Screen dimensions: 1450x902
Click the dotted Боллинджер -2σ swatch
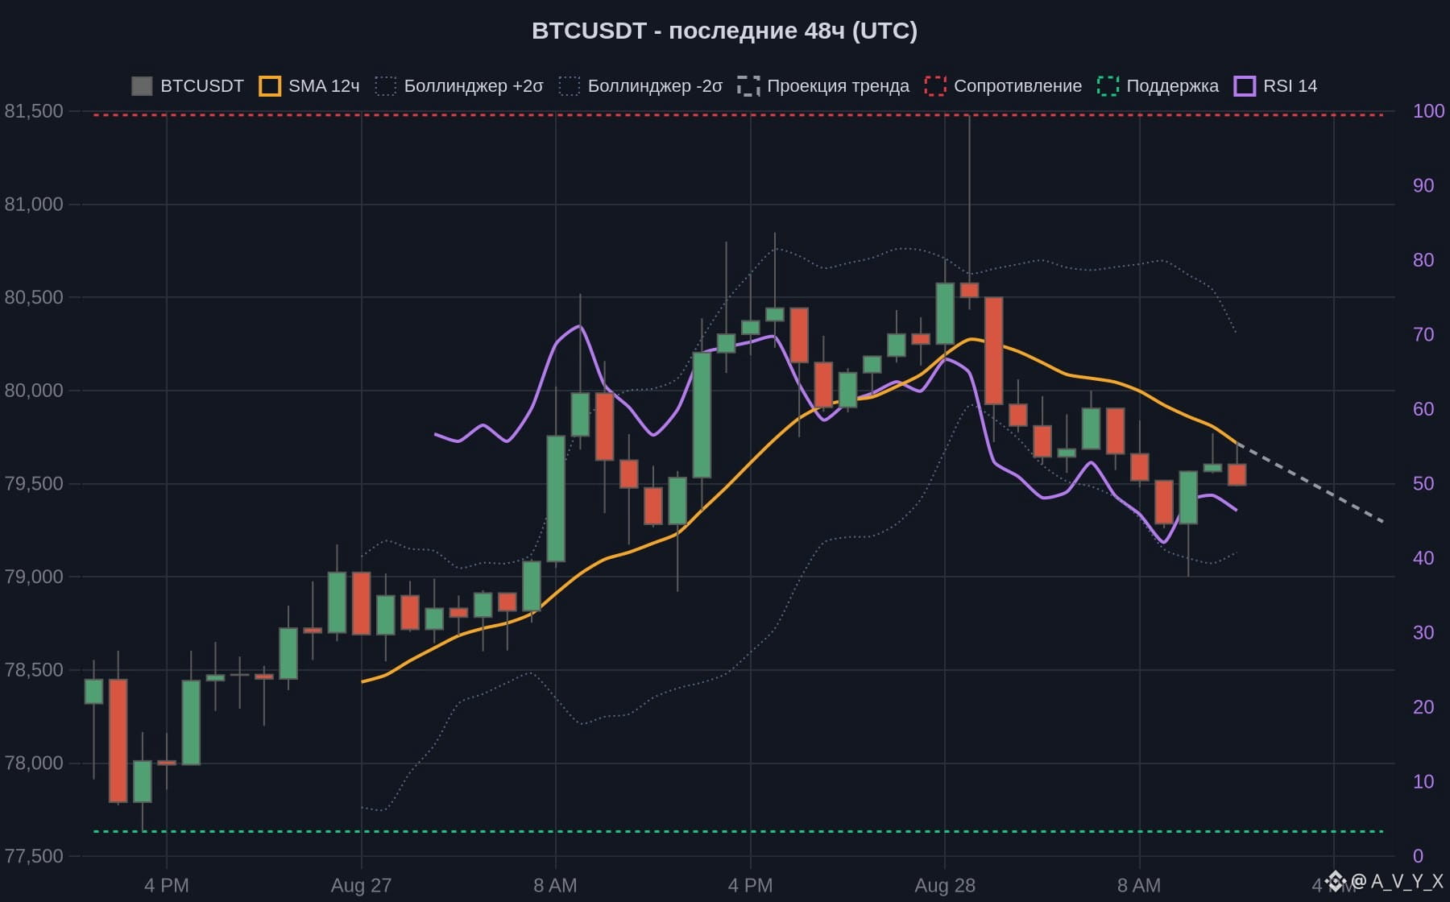click(570, 86)
